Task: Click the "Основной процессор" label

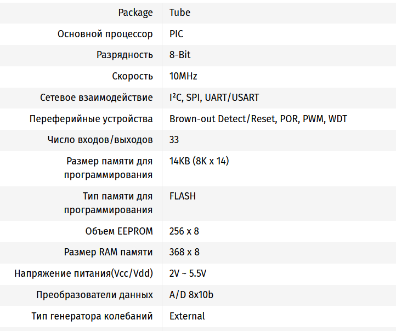Action: coord(105,34)
